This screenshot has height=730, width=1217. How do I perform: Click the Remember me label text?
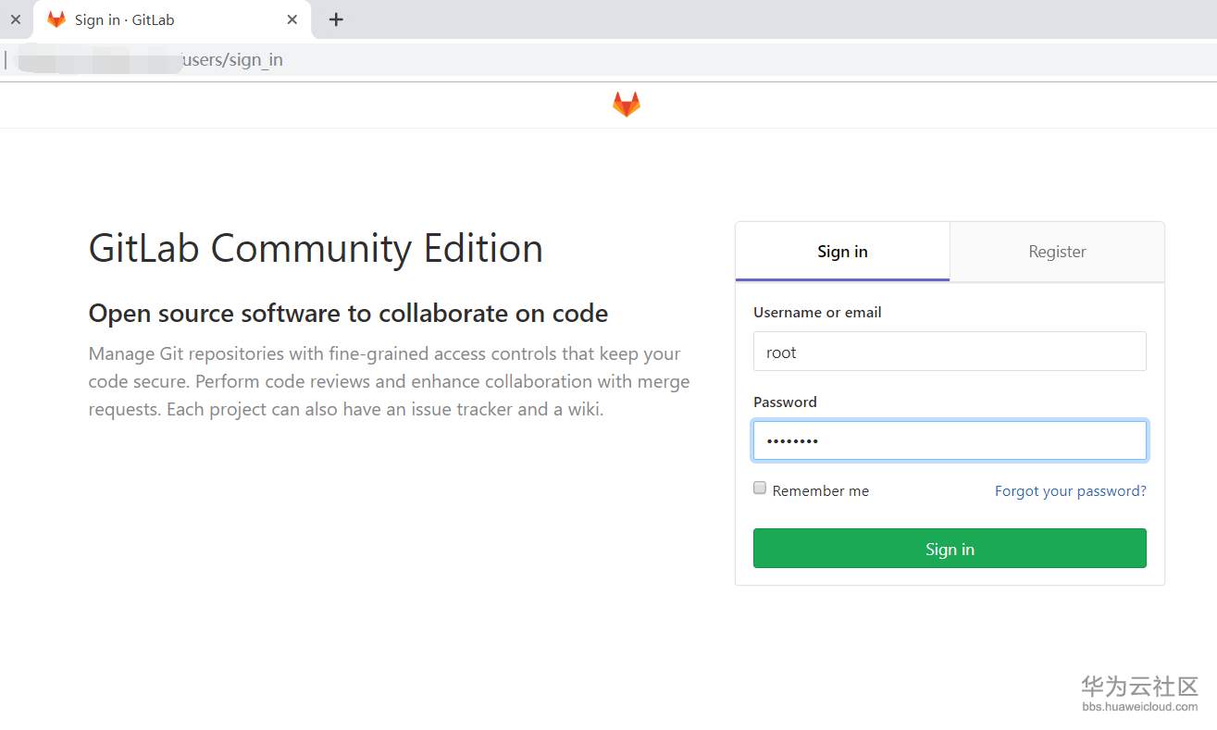tap(820, 491)
